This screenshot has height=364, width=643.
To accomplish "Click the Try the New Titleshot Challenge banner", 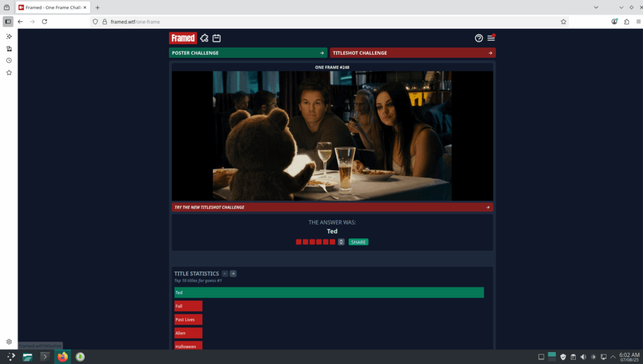I will click(332, 207).
